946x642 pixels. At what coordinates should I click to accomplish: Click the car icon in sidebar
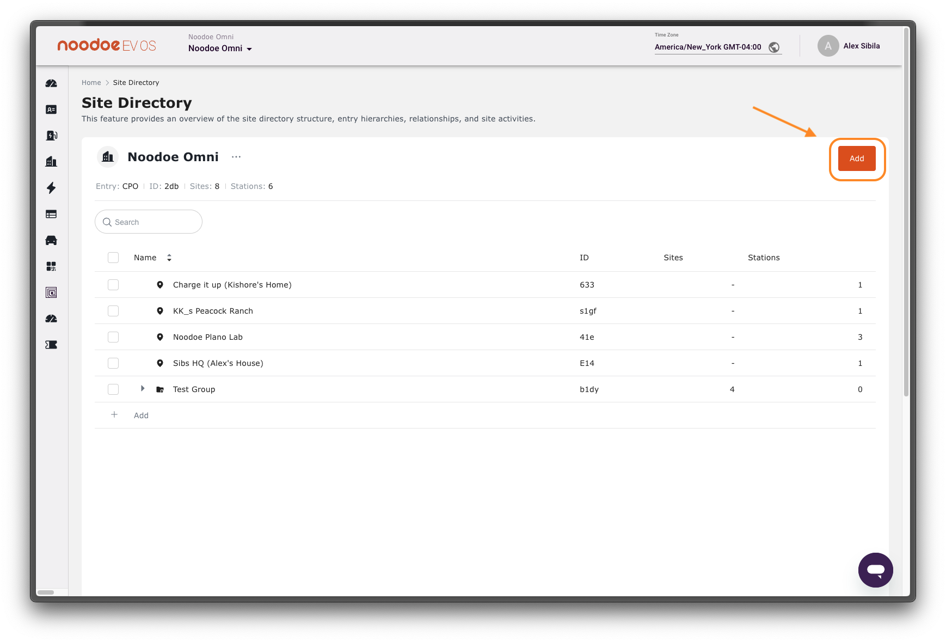click(51, 240)
